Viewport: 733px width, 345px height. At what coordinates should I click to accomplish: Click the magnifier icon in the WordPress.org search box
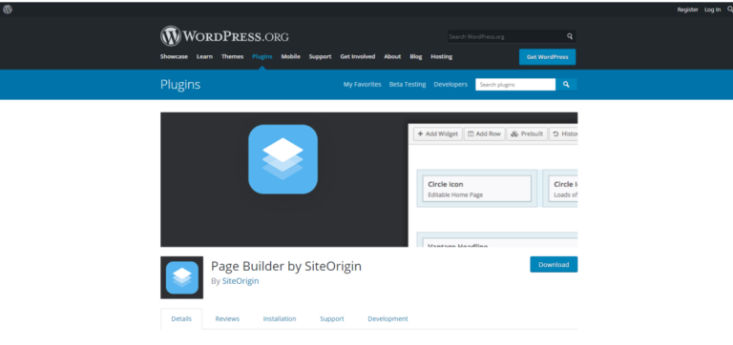pyautogui.click(x=570, y=36)
